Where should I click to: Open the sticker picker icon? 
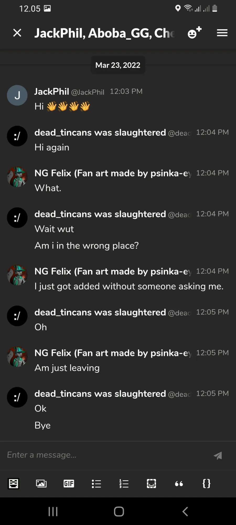tap(13, 484)
